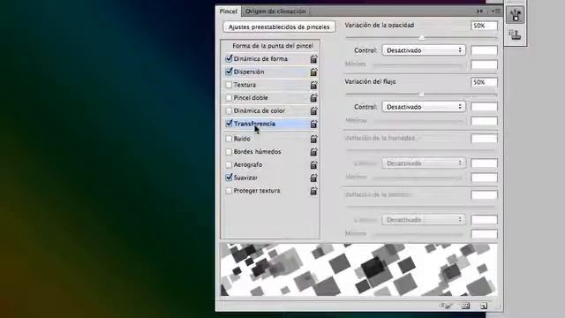Open disabled Control dropdown under Variación de la humedad

click(x=424, y=163)
